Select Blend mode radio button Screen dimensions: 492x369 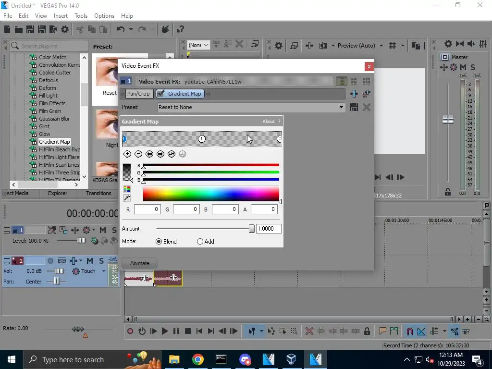(x=159, y=242)
